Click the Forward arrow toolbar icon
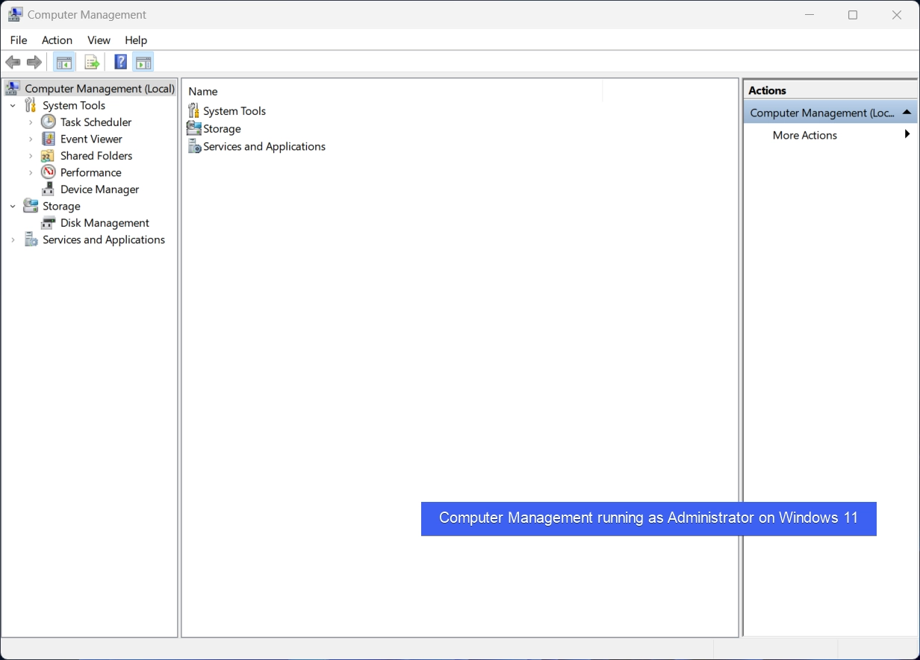The width and height of the screenshot is (920, 660). tap(34, 63)
